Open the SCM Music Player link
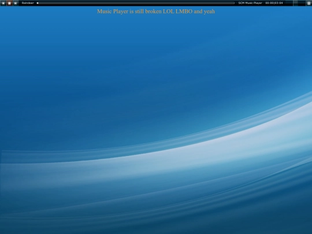Image resolution: width=312 pixels, height=234 pixels. click(250, 3)
